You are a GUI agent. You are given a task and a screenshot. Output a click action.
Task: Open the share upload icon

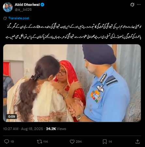138,141
